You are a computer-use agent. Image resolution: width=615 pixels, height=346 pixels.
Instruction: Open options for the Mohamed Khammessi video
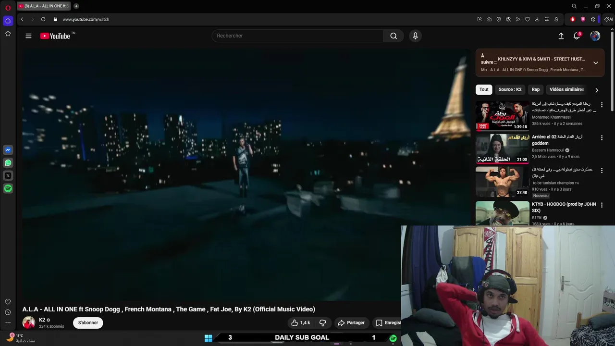tap(602, 105)
